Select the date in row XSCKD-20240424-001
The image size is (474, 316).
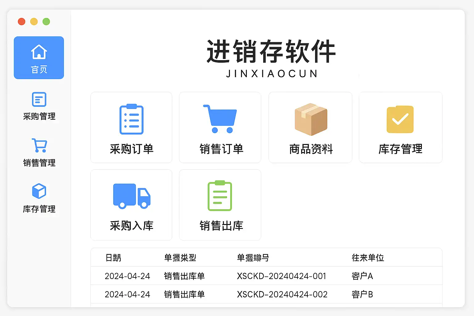(x=127, y=276)
